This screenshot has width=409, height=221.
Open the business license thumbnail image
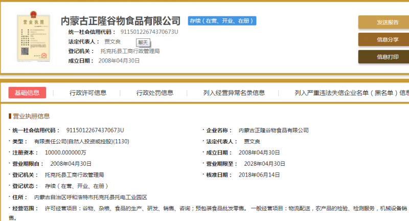pyautogui.click(x=33, y=36)
